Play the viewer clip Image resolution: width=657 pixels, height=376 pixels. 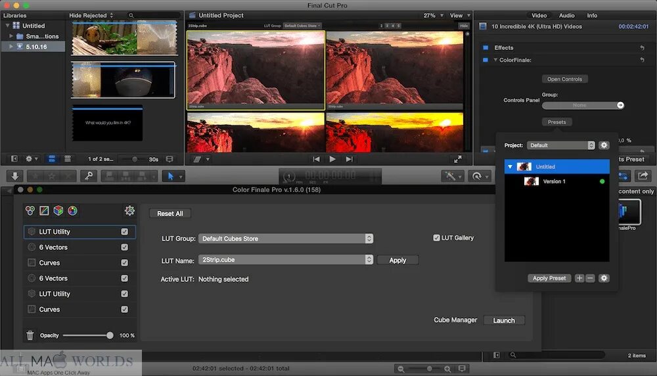(x=332, y=159)
